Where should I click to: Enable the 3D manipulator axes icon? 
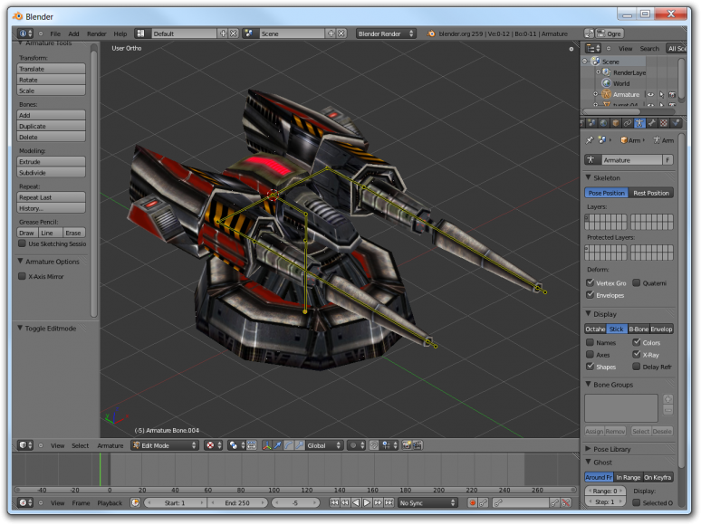point(267,445)
